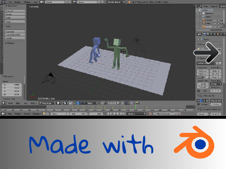Open the render presets dropdown
The width and height of the screenshot is (226, 169).
coord(206,63)
